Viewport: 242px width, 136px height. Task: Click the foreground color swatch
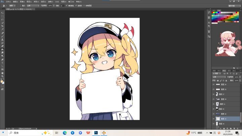pyautogui.click(x=2, y=81)
